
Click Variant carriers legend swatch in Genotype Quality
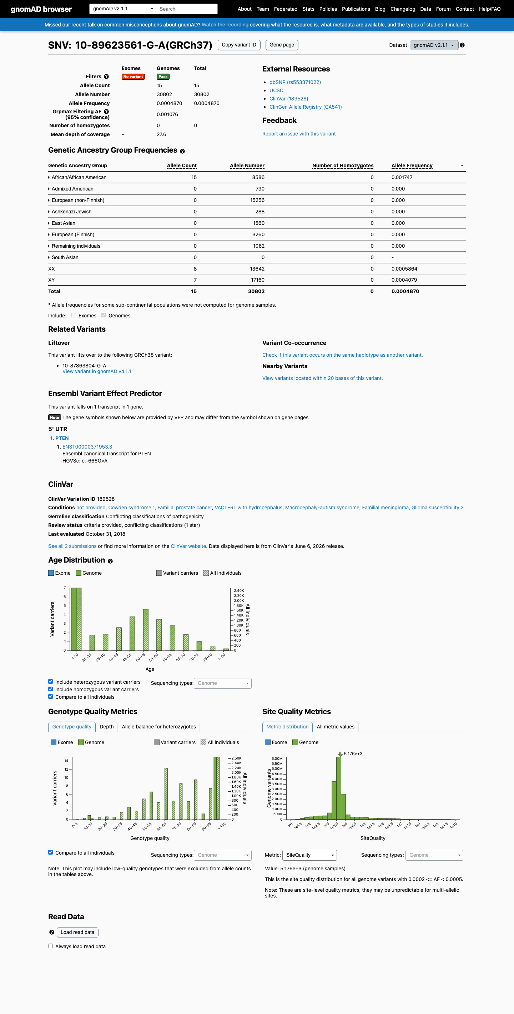[156, 742]
